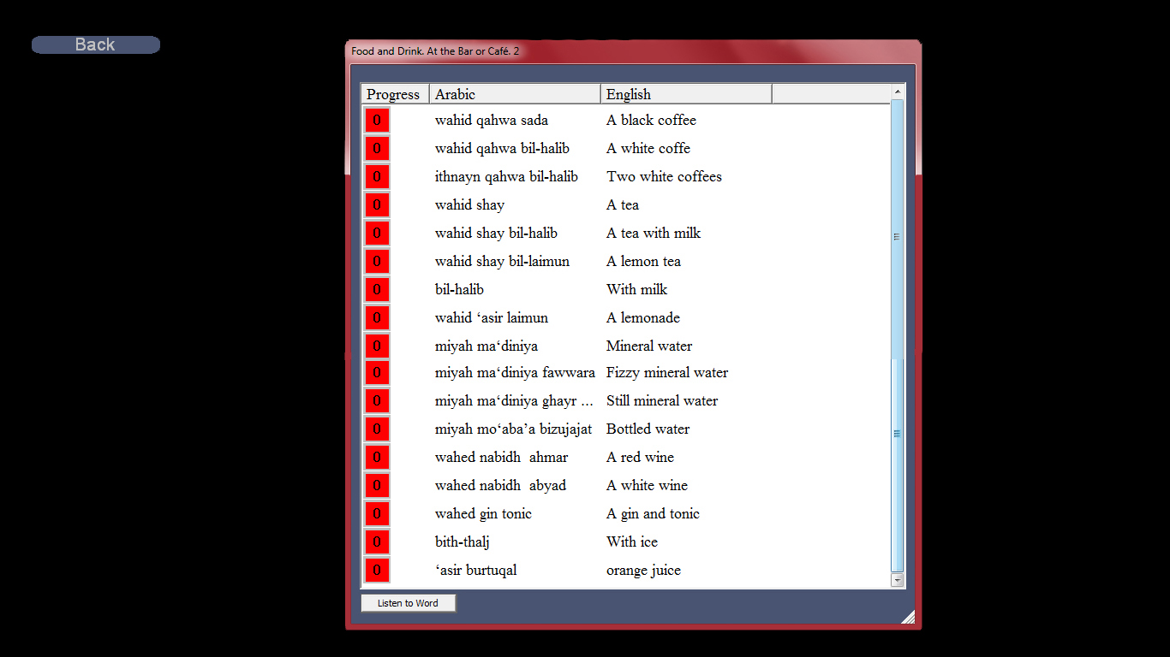Select progress box for 'Mineral water'
1170x657 pixels.
[x=377, y=346]
